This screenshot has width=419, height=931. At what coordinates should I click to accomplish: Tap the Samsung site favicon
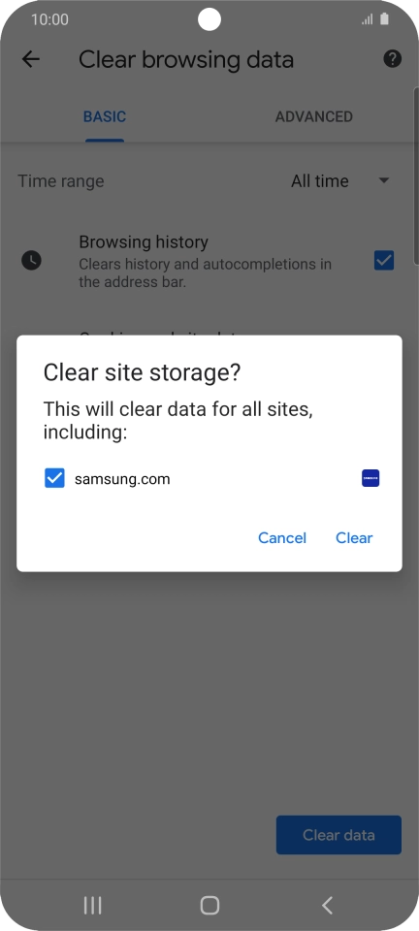[371, 478]
